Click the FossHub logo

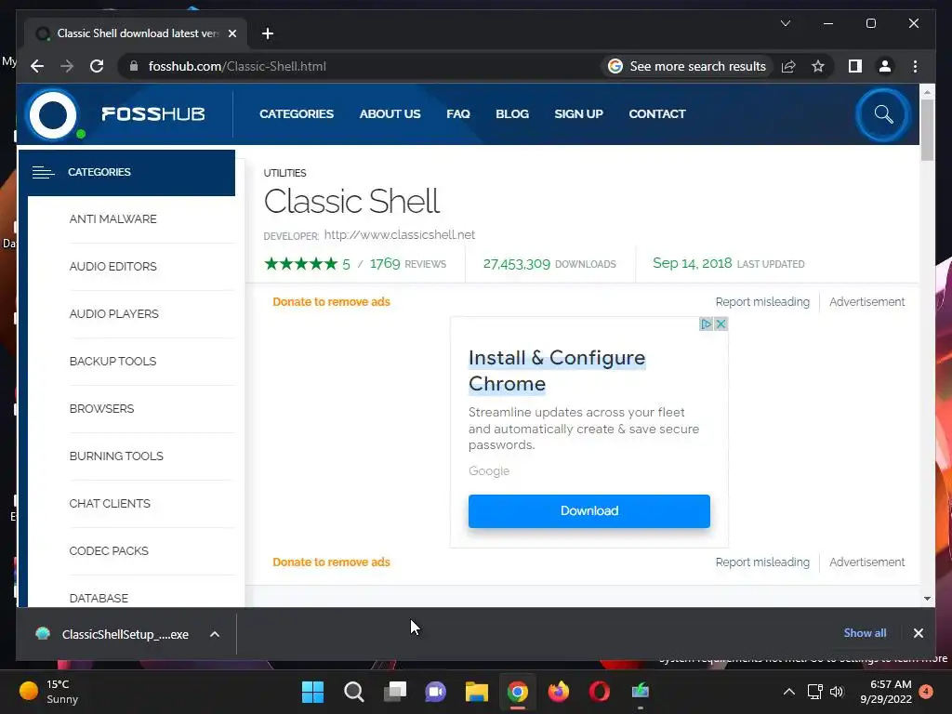pos(117,114)
